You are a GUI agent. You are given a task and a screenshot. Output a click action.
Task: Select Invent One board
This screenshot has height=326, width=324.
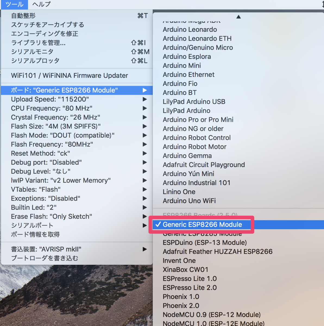(238, 261)
